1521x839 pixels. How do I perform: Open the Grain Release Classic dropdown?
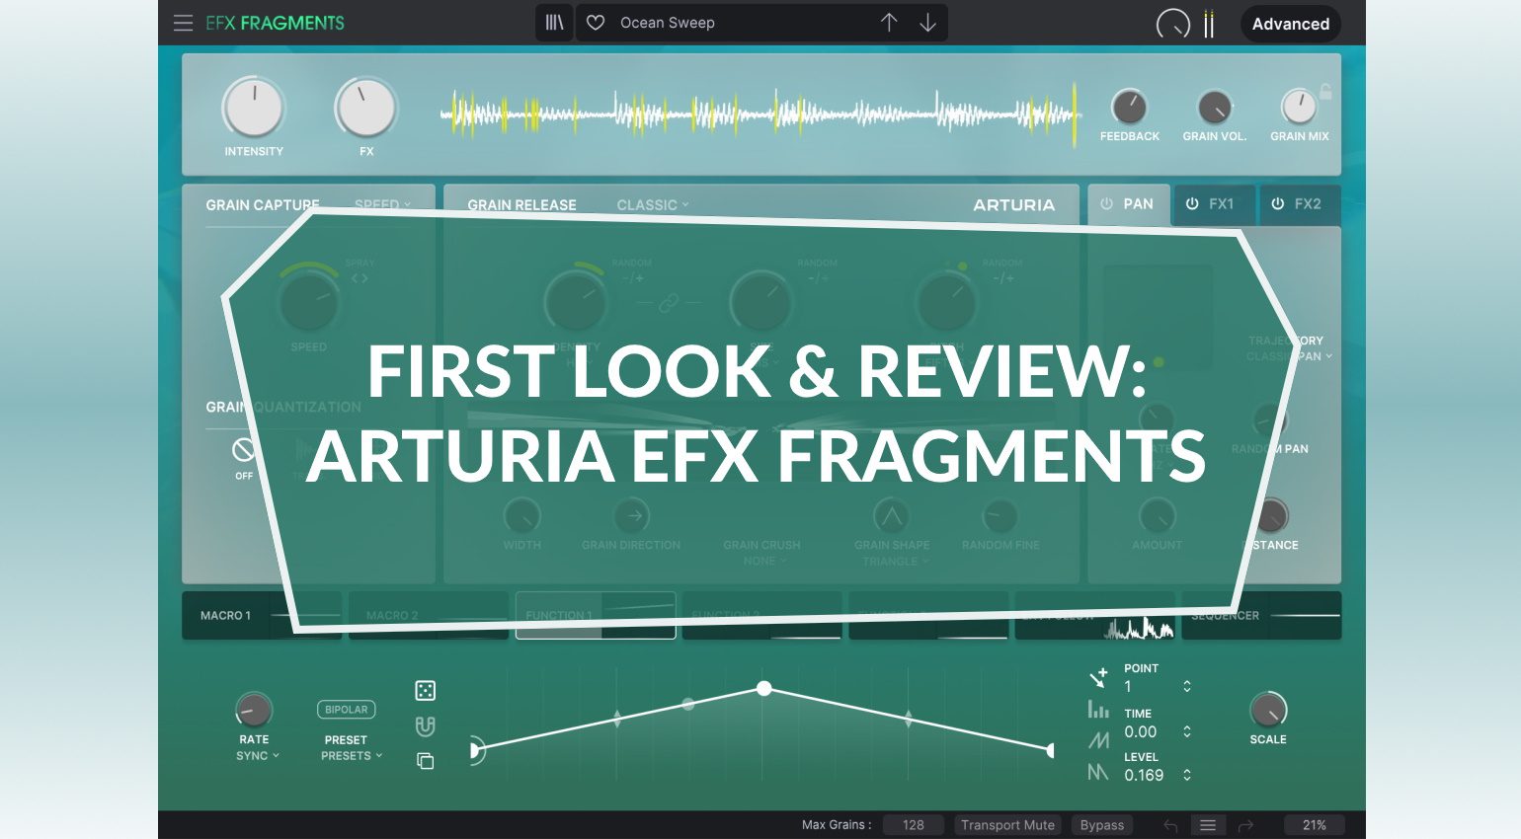coord(652,205)
